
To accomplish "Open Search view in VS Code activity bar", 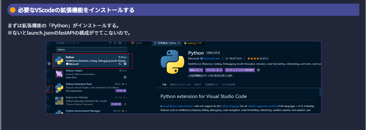I will (48, 53).
